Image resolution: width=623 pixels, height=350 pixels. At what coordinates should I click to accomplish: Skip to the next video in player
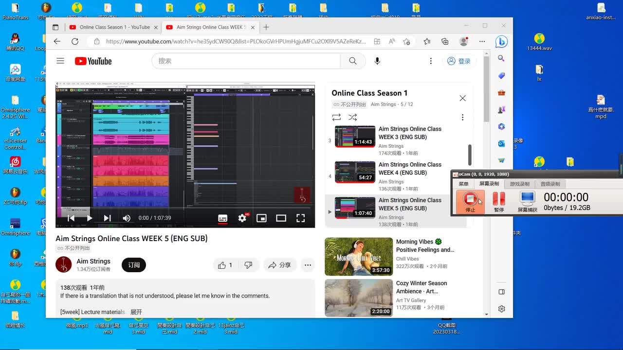[x=107, y=218]
